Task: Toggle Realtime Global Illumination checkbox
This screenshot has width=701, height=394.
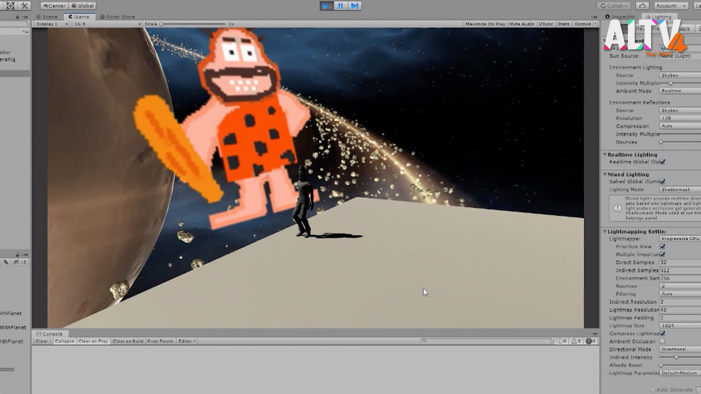Action: (663, 162)
